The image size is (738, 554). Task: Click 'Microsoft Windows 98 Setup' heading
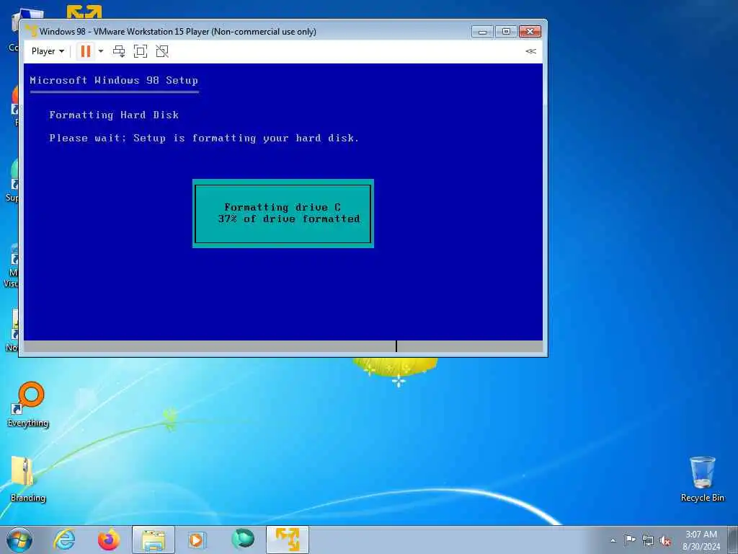tap(114, 80)
